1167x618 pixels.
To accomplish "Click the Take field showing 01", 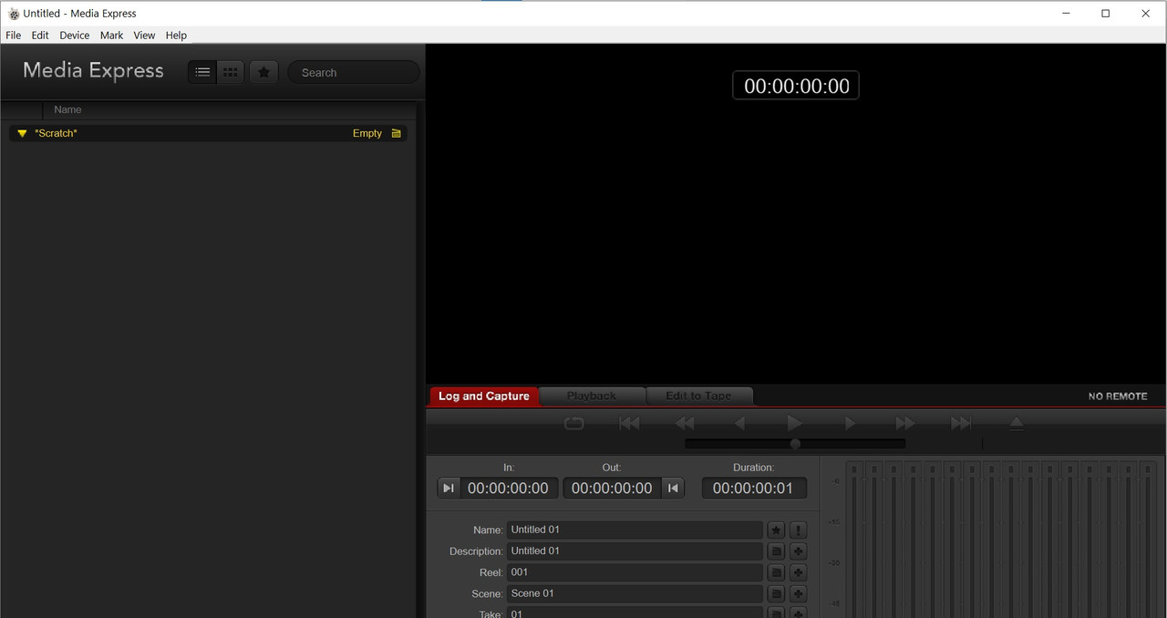I will tap(635, 613).
